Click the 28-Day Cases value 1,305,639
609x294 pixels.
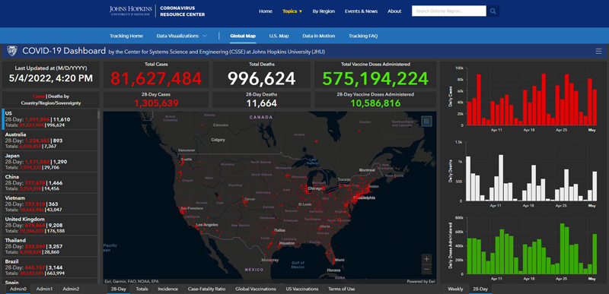point(156,103)
